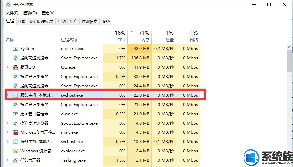Click the 1.7% CPU value

pos(121,58)
